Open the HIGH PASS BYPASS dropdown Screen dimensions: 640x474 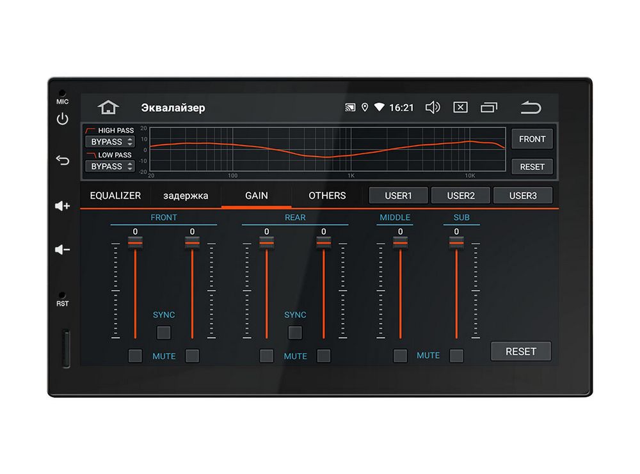pos(110,142)
